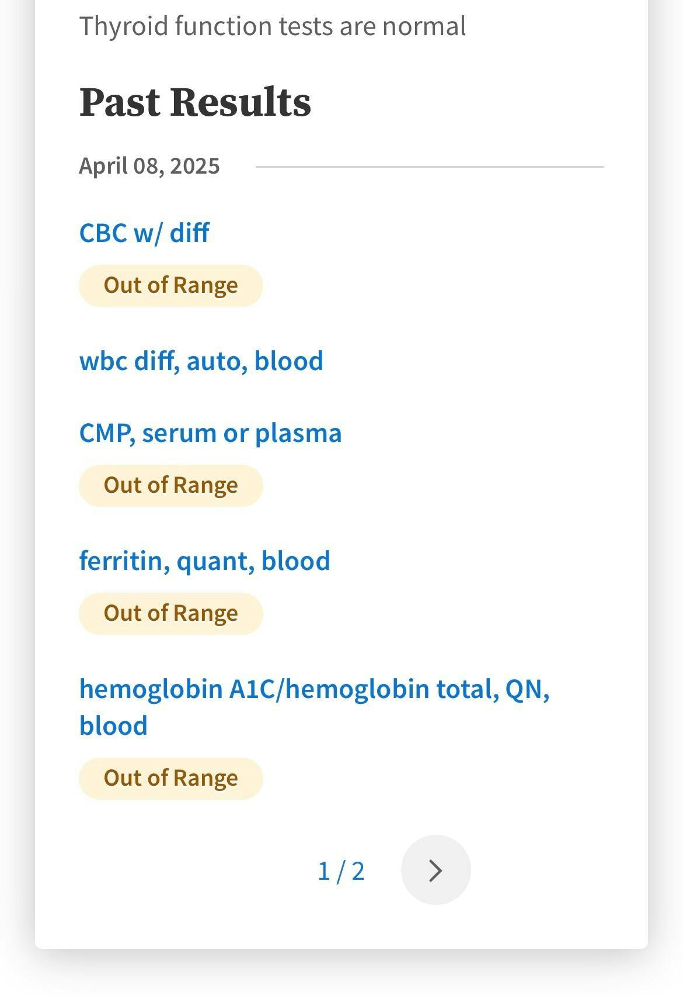Go to next page of past results
Image resolution: width=683 pixels, height=995 pixels.
coord(435,870)
